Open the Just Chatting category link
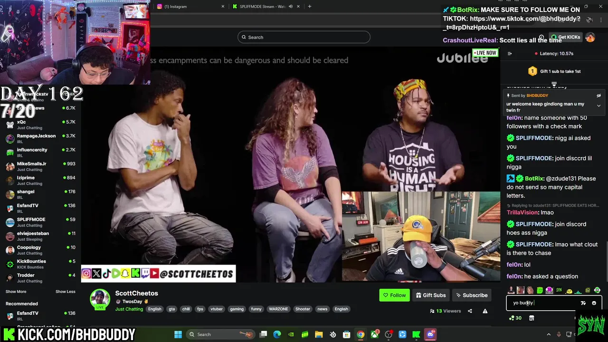The height and width of the screenshot is (342, 608). tap(129, 309)
